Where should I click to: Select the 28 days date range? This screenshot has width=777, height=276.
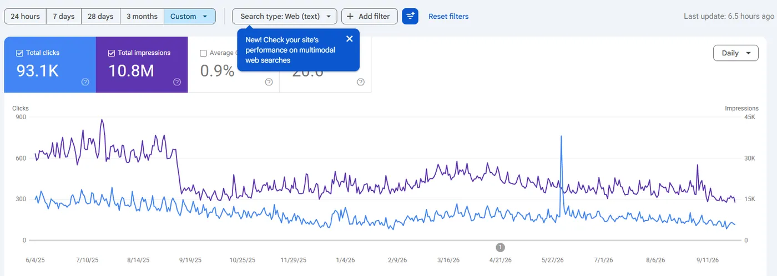pos(100,16)
